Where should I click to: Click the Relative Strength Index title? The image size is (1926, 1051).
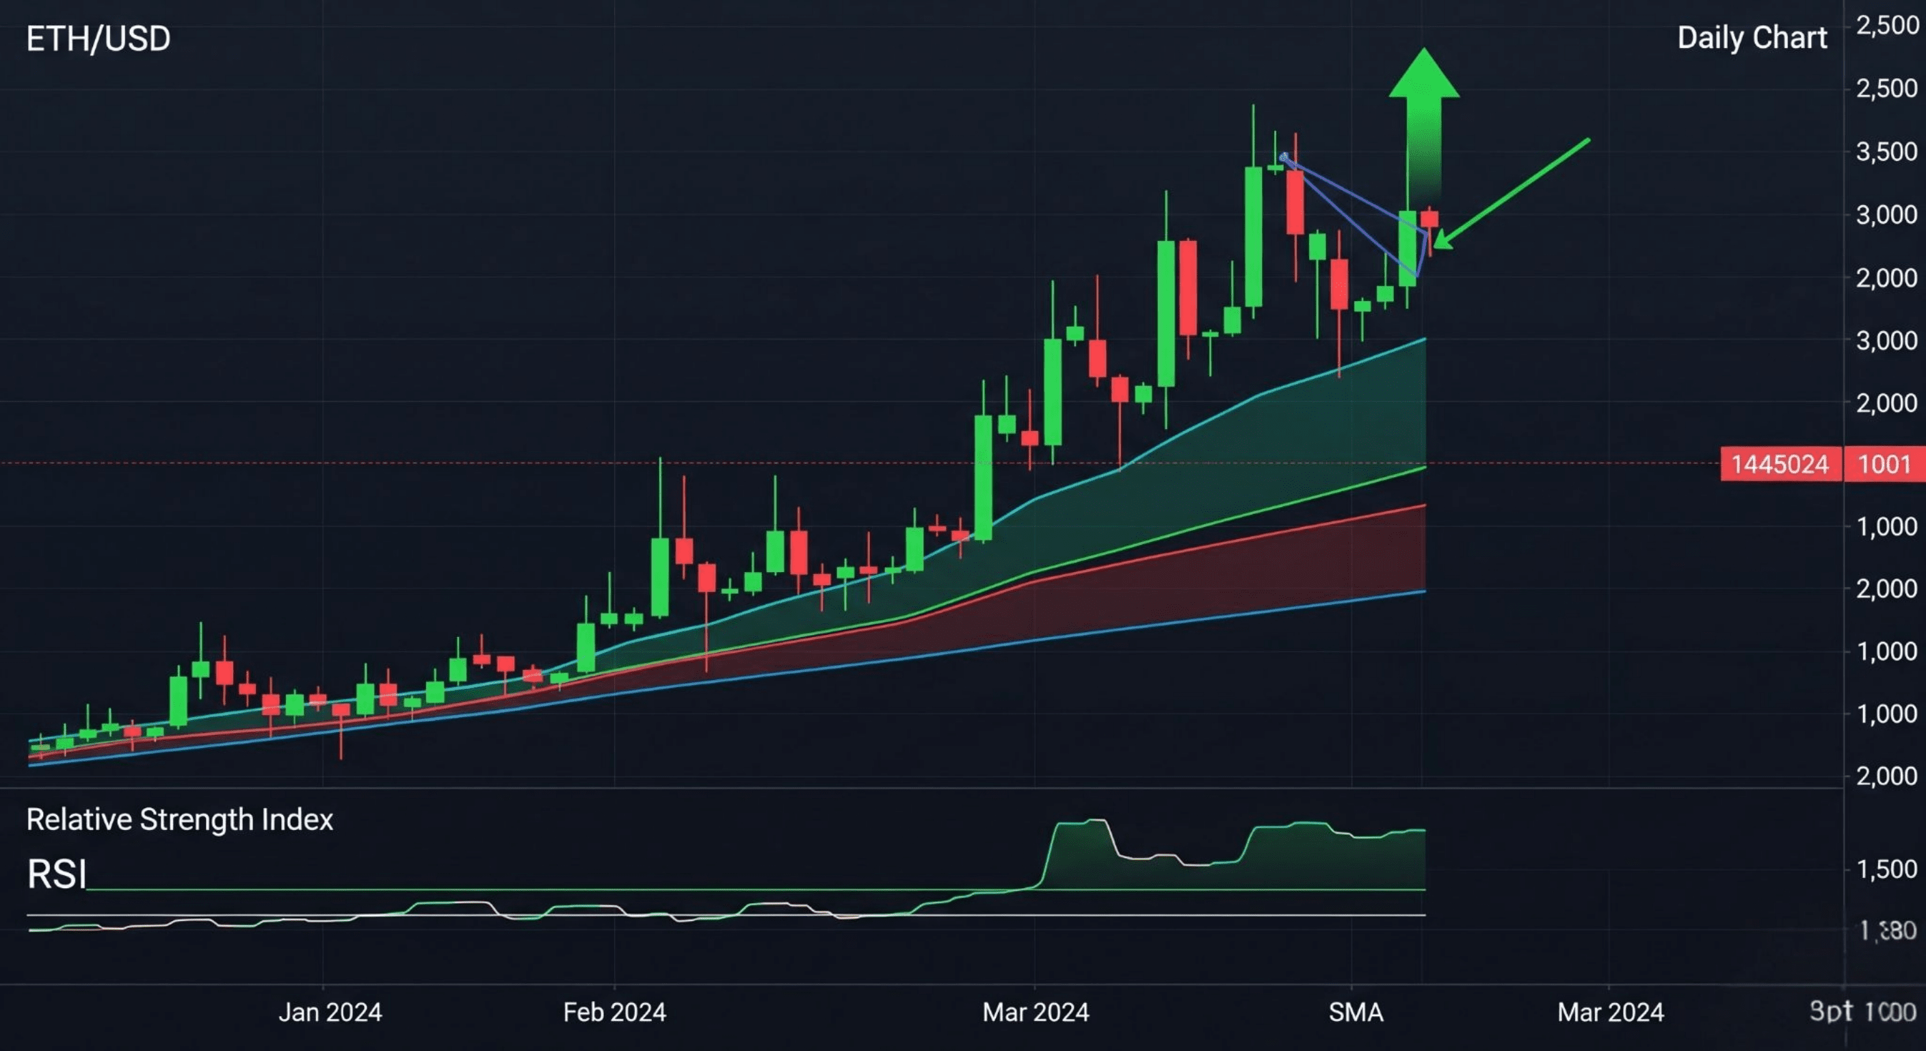(x=179, y=820)
